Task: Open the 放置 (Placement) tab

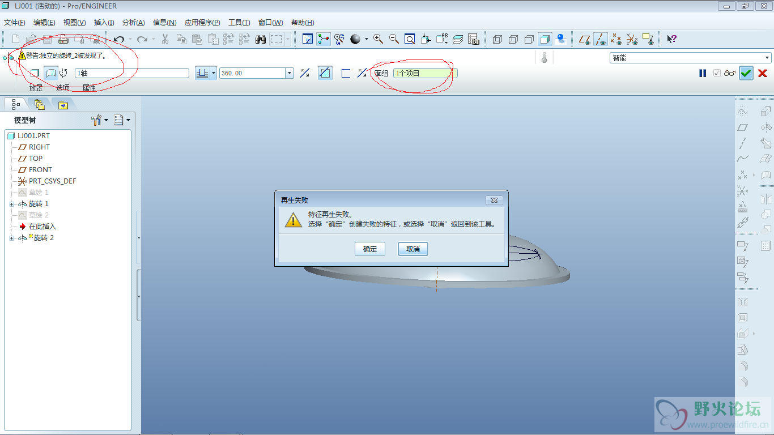Action: pos(36,88)
